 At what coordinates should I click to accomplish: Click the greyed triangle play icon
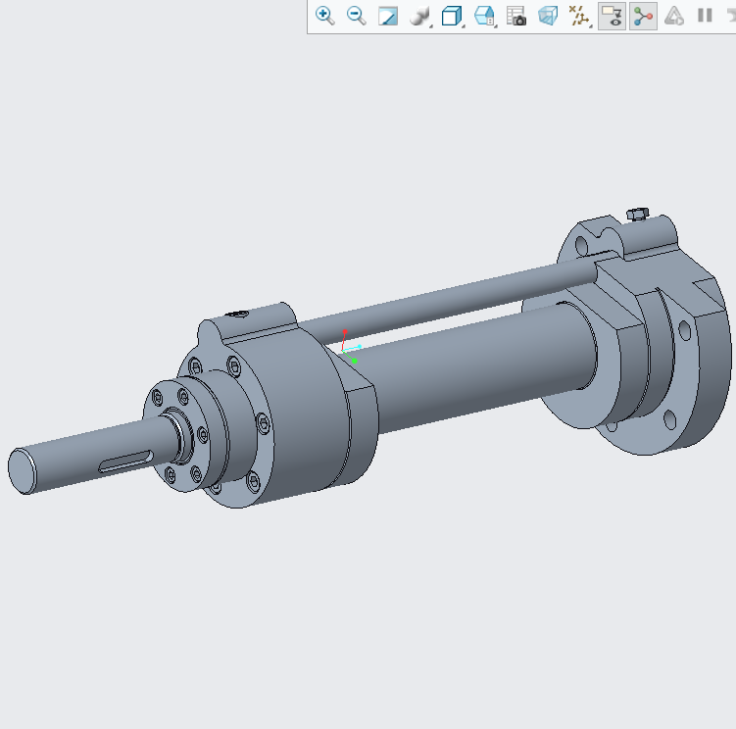(x=674, y=16)
